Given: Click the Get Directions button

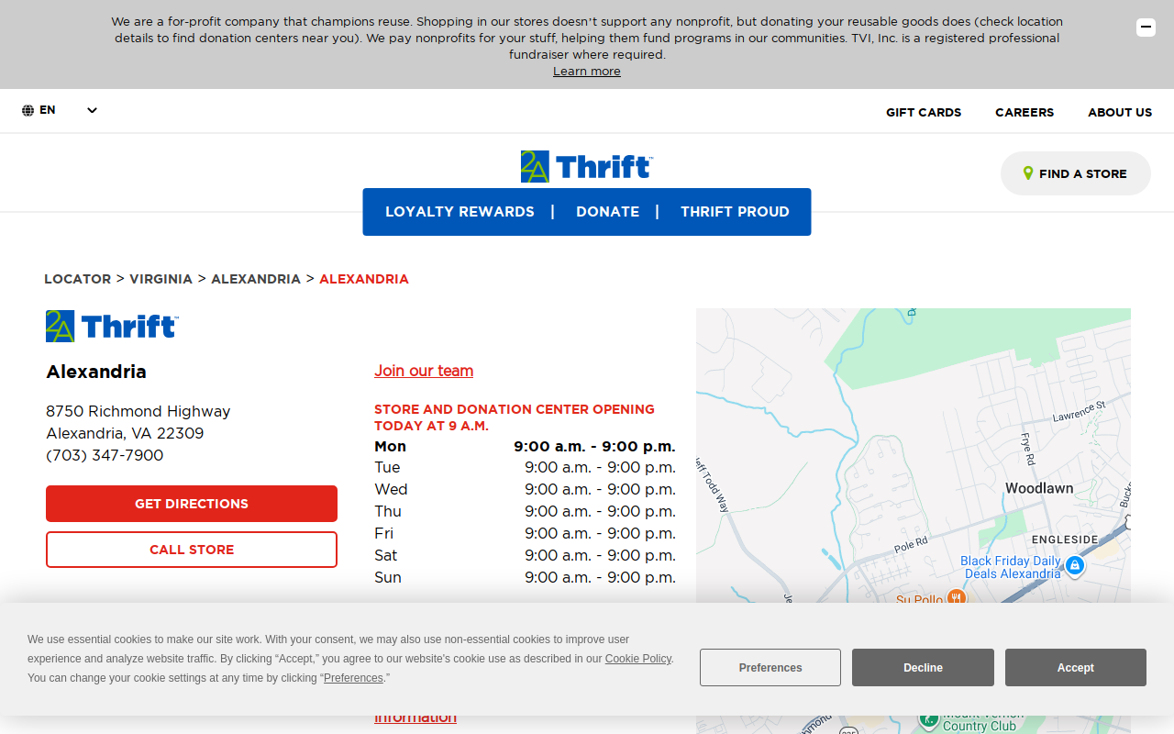Looking at the screenshot, I should (192, 504).
